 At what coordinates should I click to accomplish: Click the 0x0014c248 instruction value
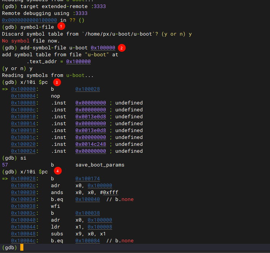tap(90, 144)
